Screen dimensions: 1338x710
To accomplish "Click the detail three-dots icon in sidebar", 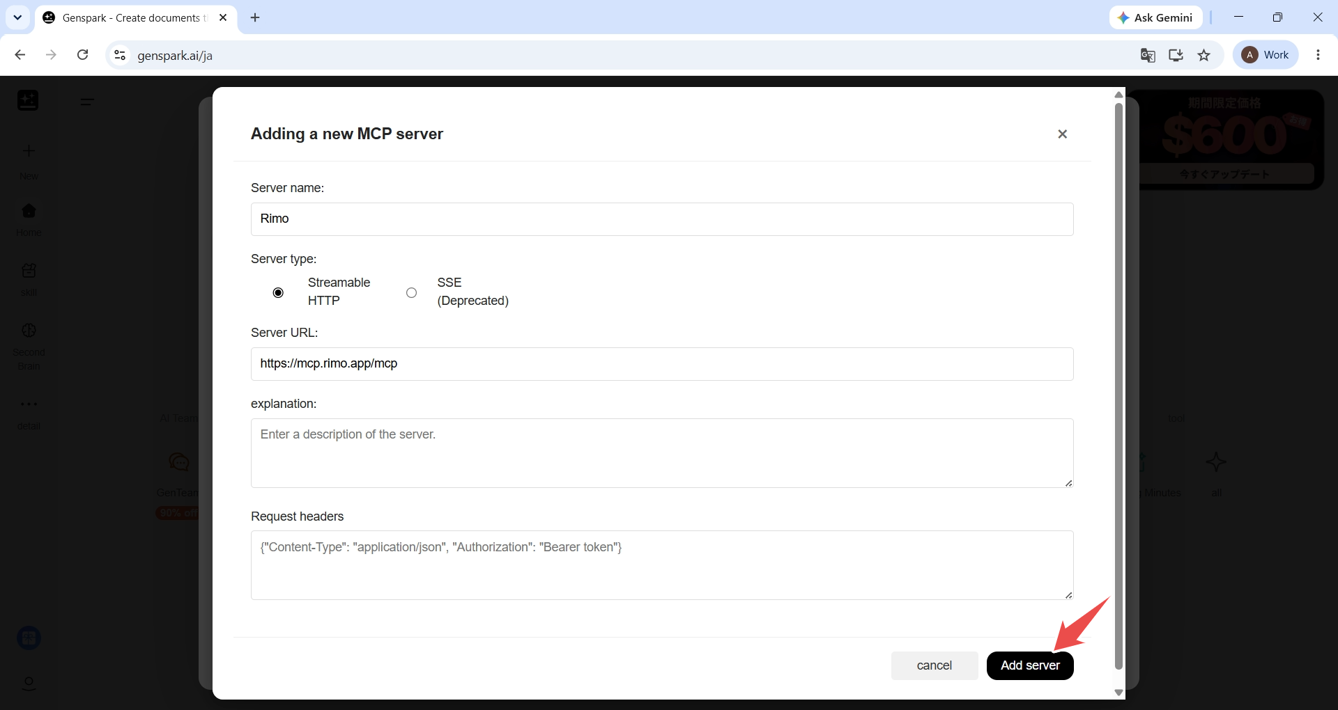I will click(x=29, y=404).
